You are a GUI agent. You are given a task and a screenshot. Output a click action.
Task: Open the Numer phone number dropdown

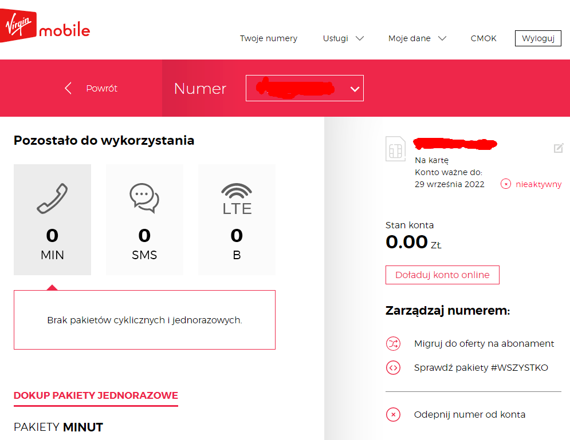(x=304, y=88)
